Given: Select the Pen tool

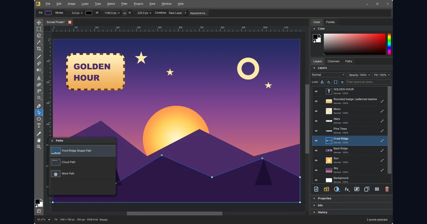Looking at the screenshot, I should coord(39,106).
